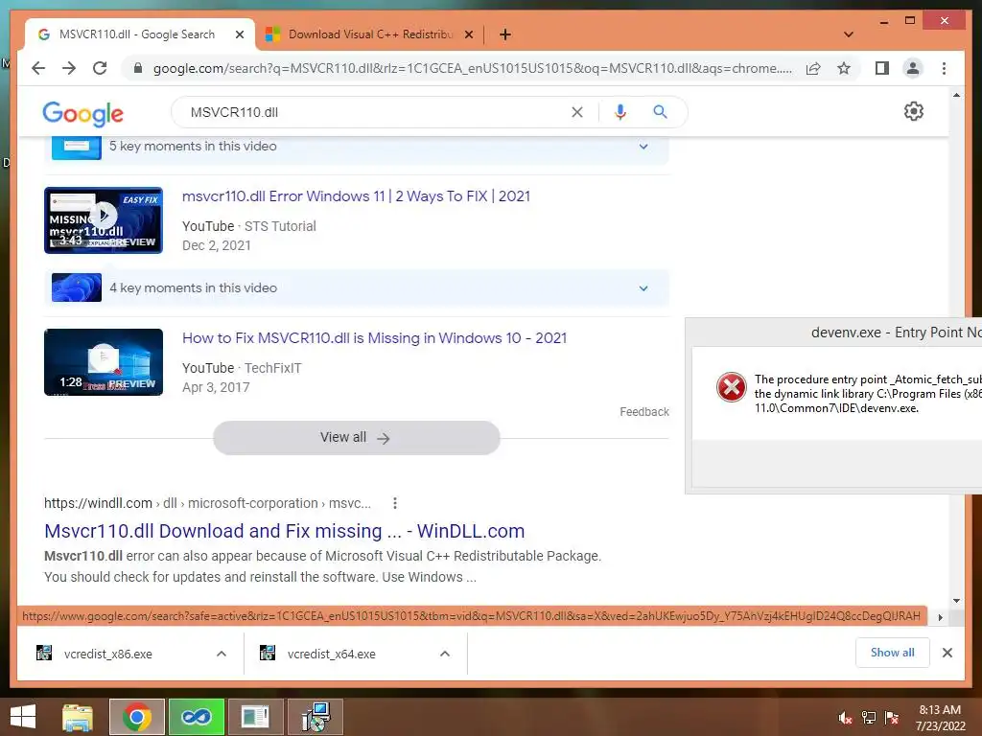Open network status in system tray
The height and width of the screenshot is (736, 982).
point(869,719)
